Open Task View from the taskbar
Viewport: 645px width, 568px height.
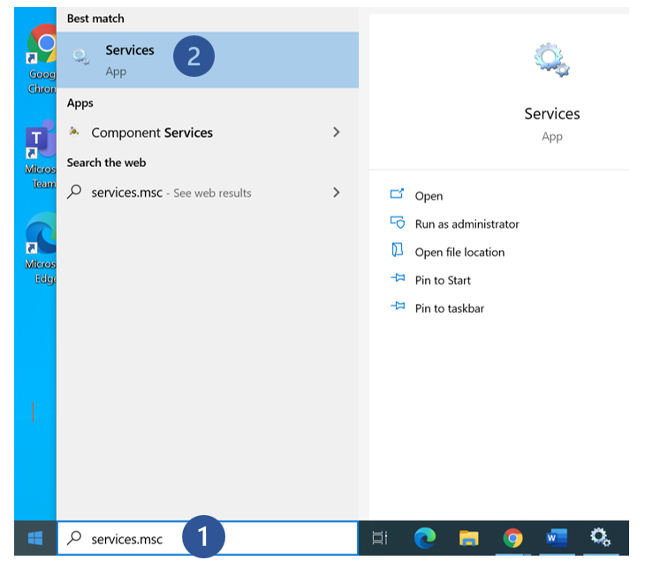(380, 538)
